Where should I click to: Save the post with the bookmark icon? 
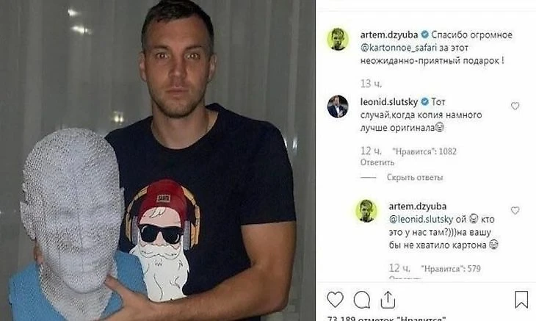521,300
